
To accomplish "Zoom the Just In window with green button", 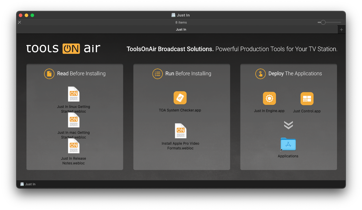I will (x=32, y=15).
